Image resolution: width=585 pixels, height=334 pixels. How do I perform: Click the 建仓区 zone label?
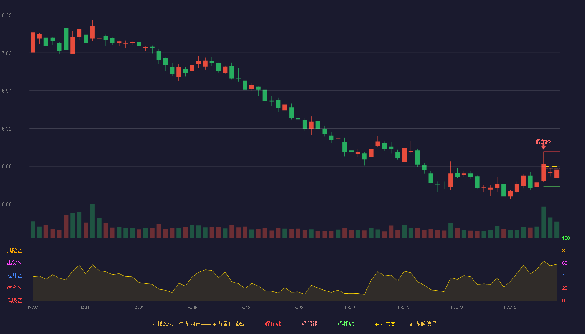[14, 288]
